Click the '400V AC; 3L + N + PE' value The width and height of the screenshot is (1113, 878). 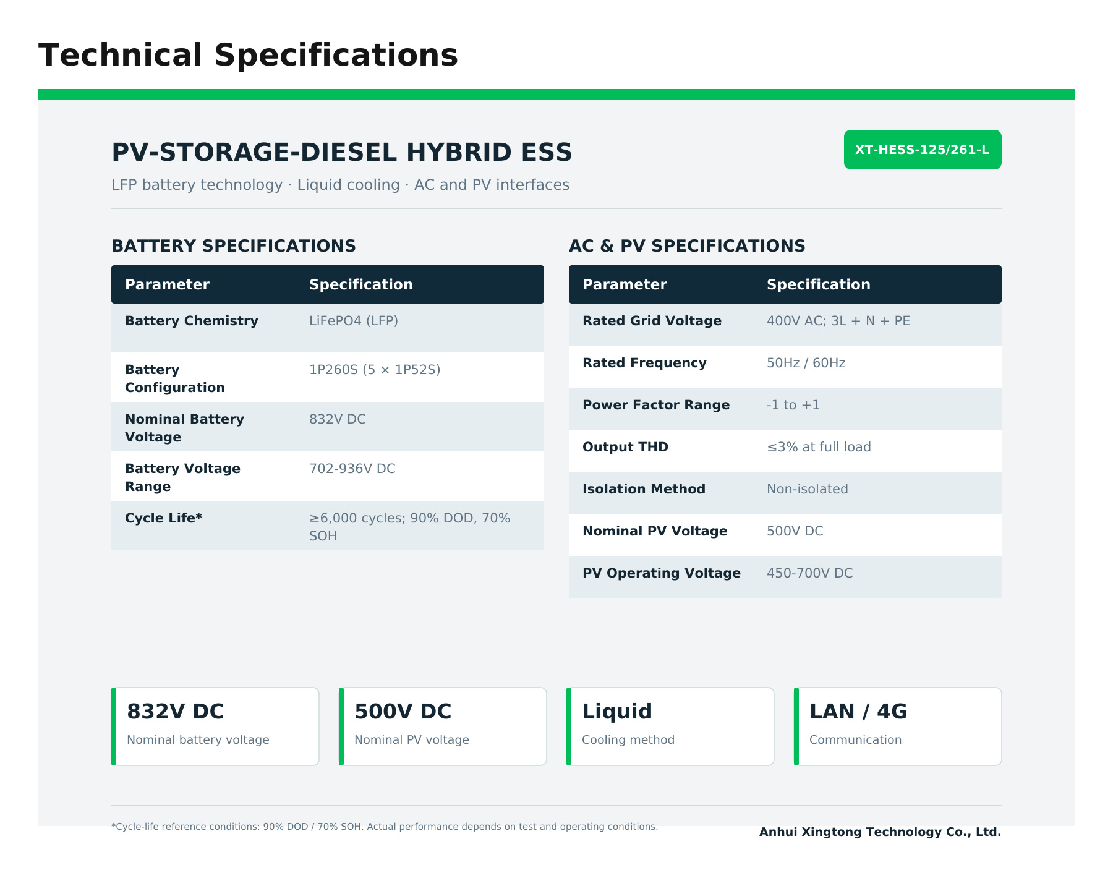coord(838,321)
